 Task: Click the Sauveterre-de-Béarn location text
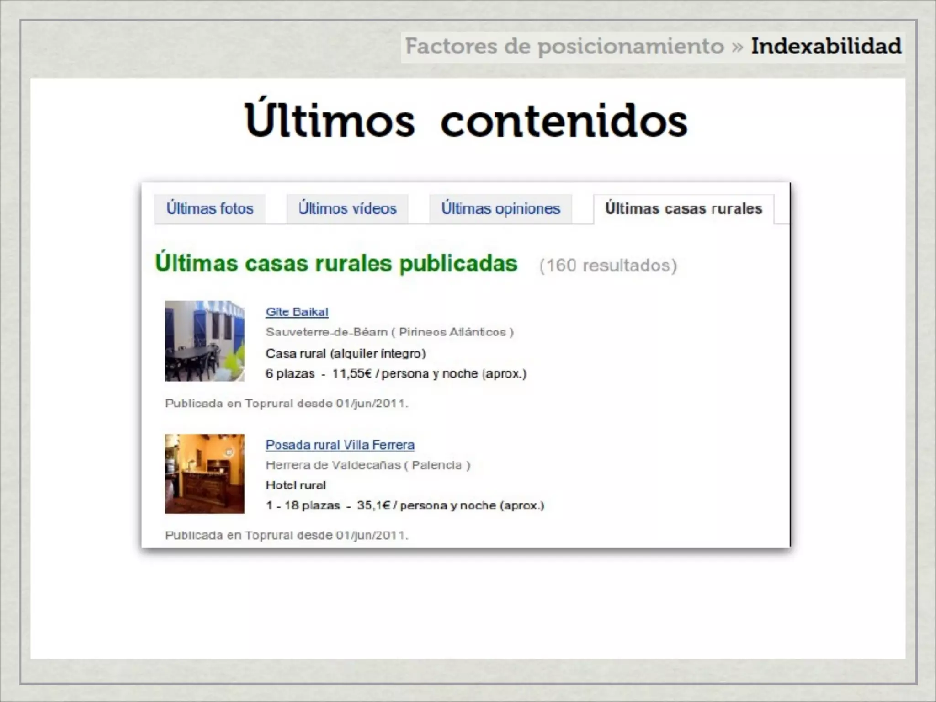[389, 332]
